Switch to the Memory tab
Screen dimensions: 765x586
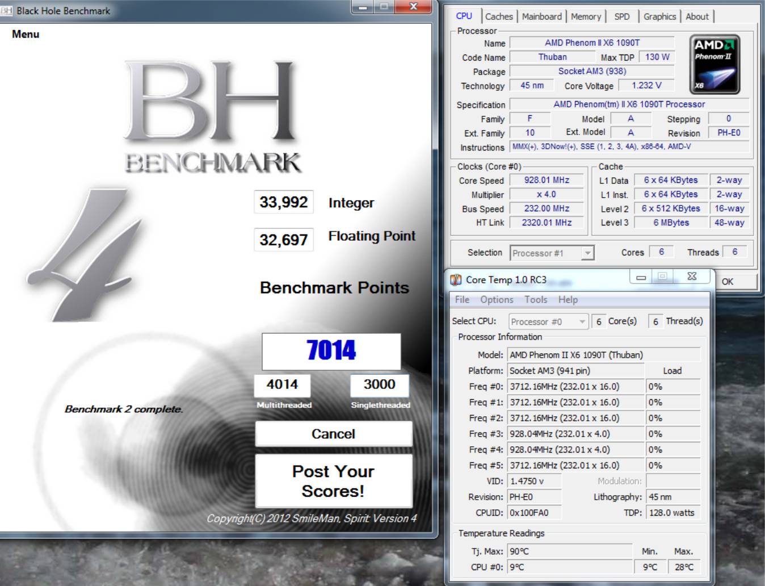(586, 16)
